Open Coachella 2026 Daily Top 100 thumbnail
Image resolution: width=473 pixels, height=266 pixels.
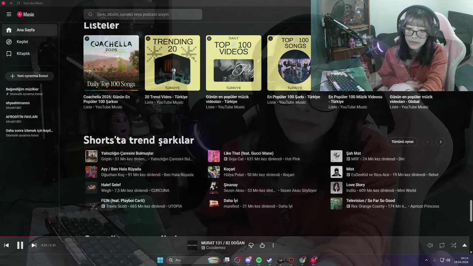111,63
